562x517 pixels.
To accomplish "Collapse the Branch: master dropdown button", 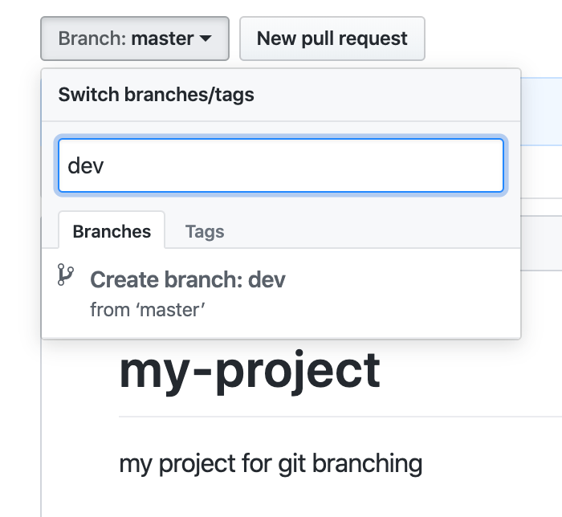I will [x=134, y=39].
